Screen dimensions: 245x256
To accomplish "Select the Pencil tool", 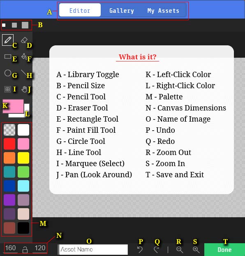I will [x=8, y=40].
